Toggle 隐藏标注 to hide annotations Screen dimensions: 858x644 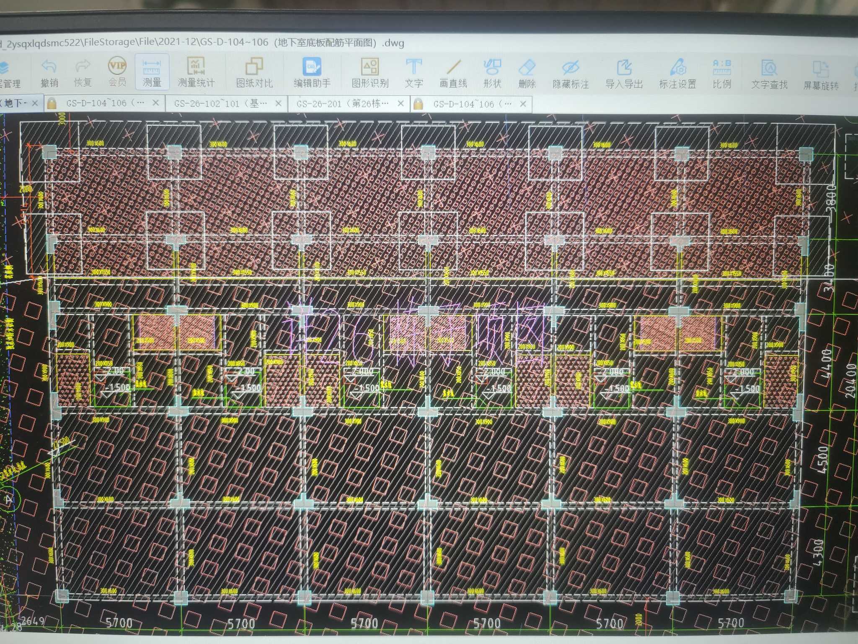point(571,74)
